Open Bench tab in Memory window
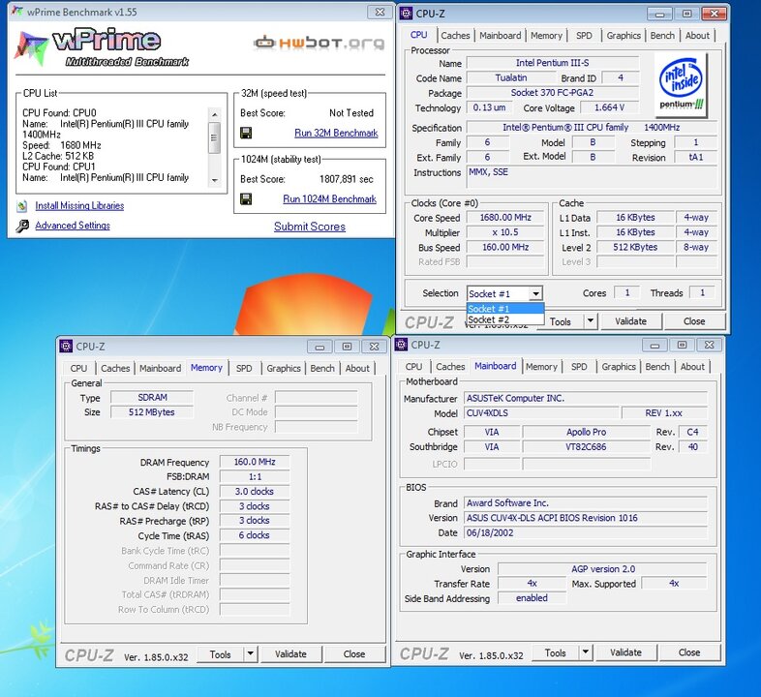This screenshot has height=697, width=761. [x=322, y=369]
